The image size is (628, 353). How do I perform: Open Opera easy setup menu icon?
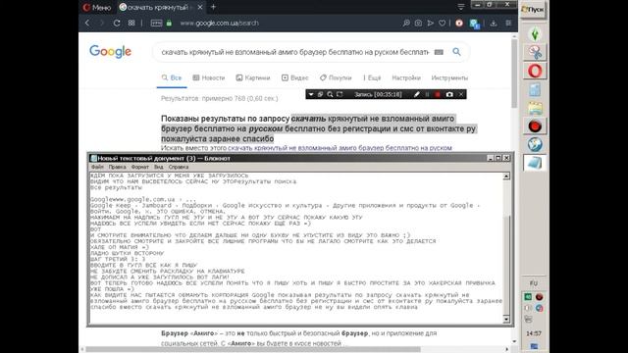pos(508,24)
